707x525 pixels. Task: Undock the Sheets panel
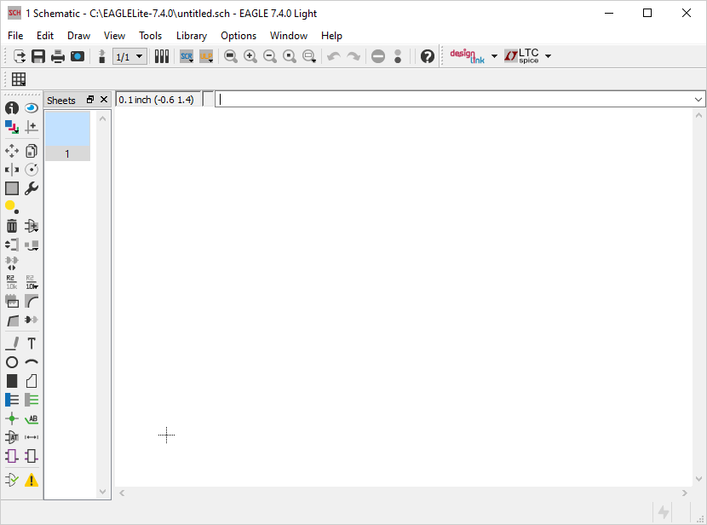tap(90, 100)
